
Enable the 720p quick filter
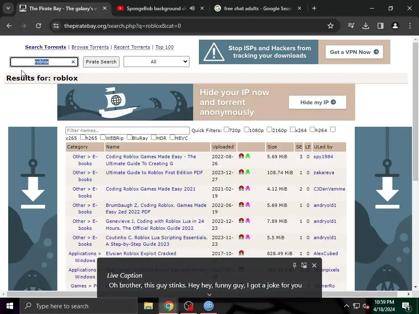click(x=226, y=130)
